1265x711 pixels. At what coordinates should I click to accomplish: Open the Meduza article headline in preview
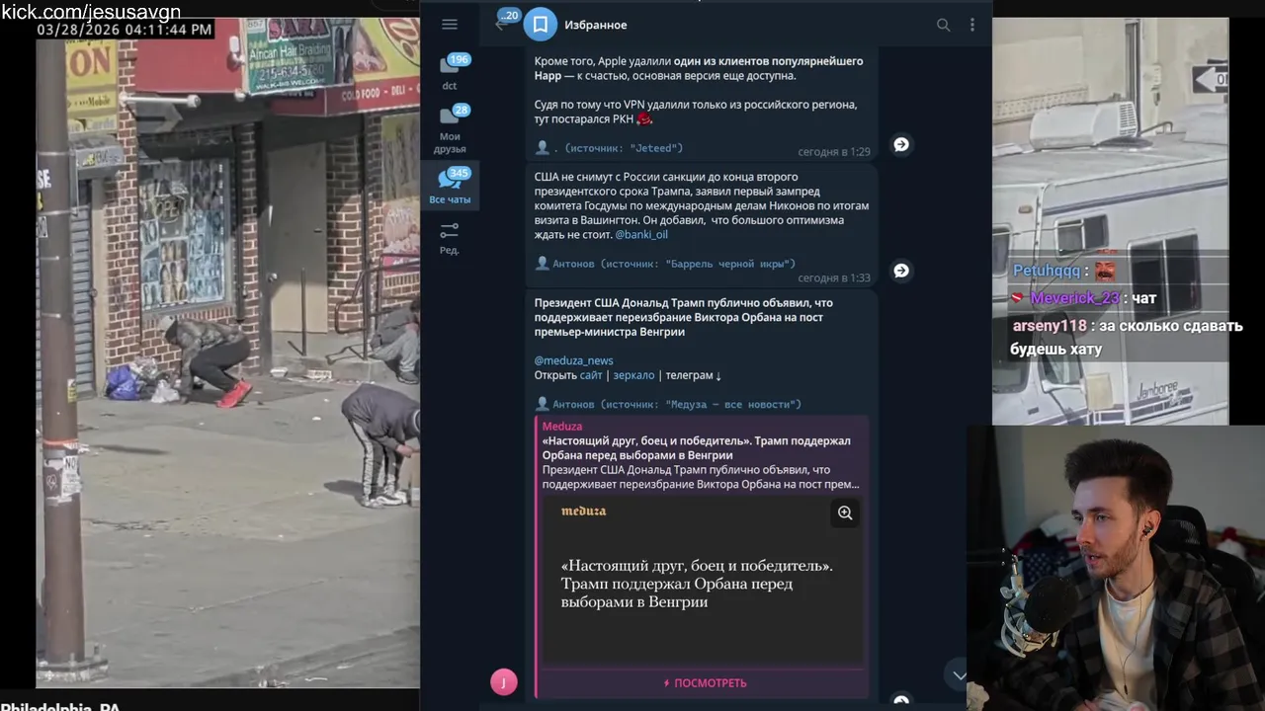[696, 448]
